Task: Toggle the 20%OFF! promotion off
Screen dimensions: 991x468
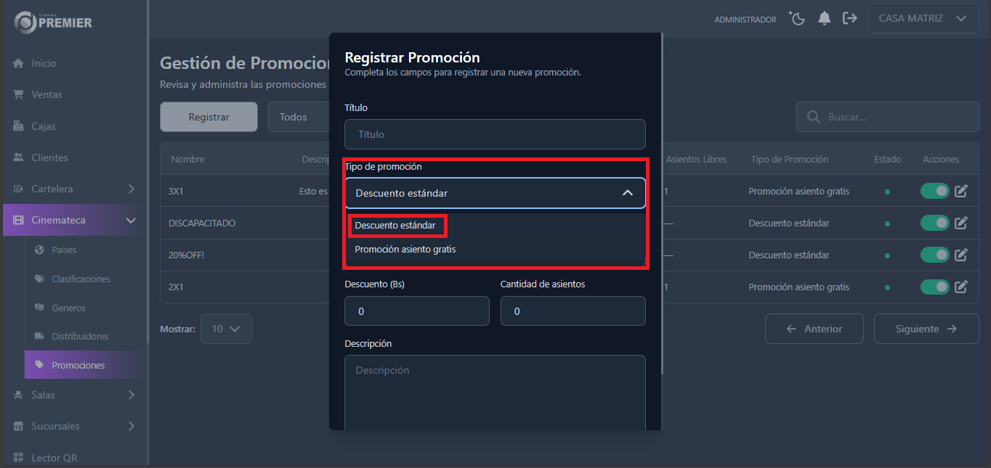Action: 934,255
